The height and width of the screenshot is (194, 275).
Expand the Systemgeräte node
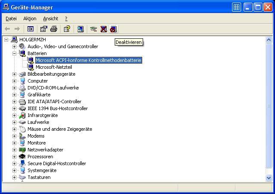[14, 170]
